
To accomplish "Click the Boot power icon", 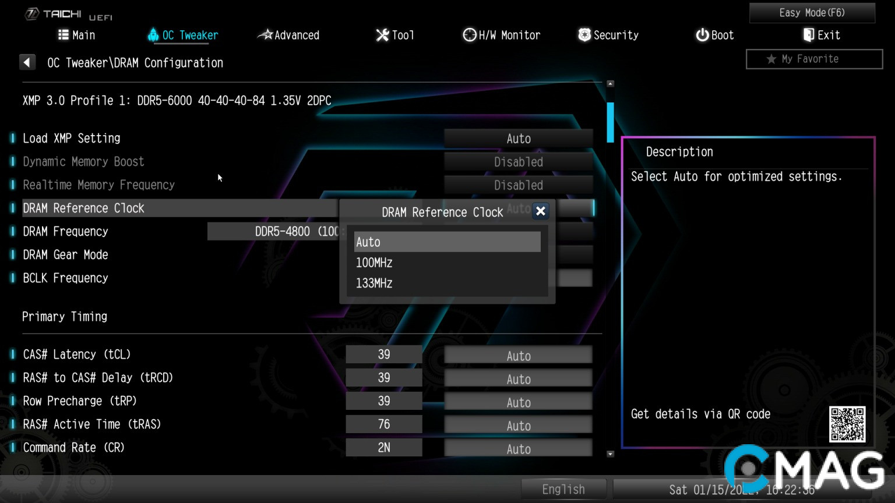I will [x=702, y=35].
